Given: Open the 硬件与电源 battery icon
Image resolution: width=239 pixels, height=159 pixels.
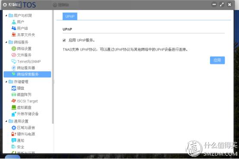Looking at the screenshot, I should click(14, 134).
